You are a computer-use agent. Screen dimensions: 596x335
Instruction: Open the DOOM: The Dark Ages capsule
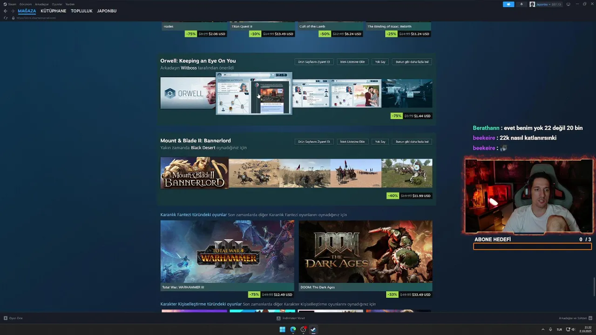click(366, 255)
